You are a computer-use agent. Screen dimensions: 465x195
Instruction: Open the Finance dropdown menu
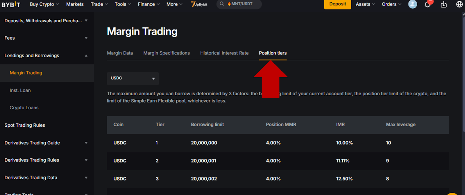[x=149, y=4]
